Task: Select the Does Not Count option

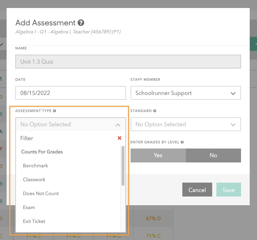Action: (41, 193)
